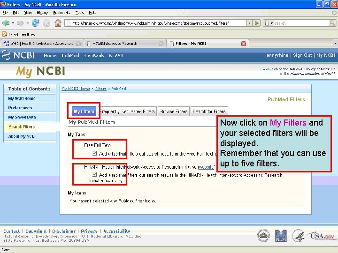Screen dimensions: 338x253
Task: Go to the Home page icon
Action: 58,23
